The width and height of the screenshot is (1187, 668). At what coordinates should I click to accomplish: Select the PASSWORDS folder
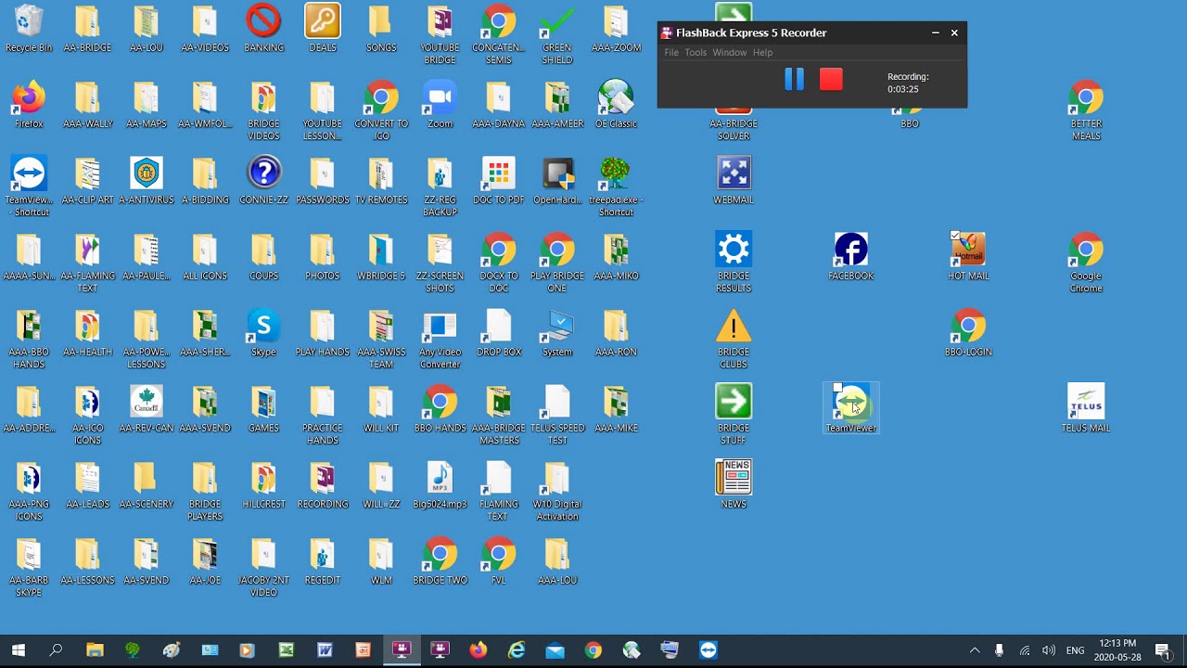(323, 181)
